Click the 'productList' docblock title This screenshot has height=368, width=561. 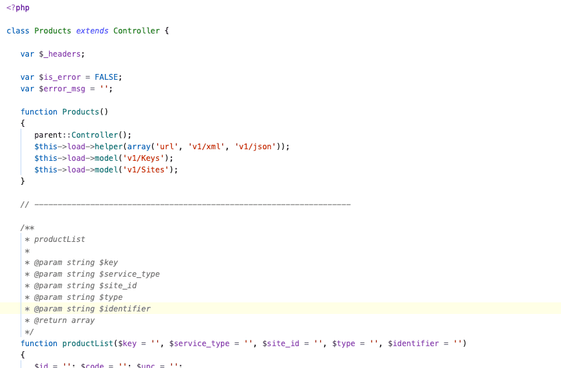[59, 239]
